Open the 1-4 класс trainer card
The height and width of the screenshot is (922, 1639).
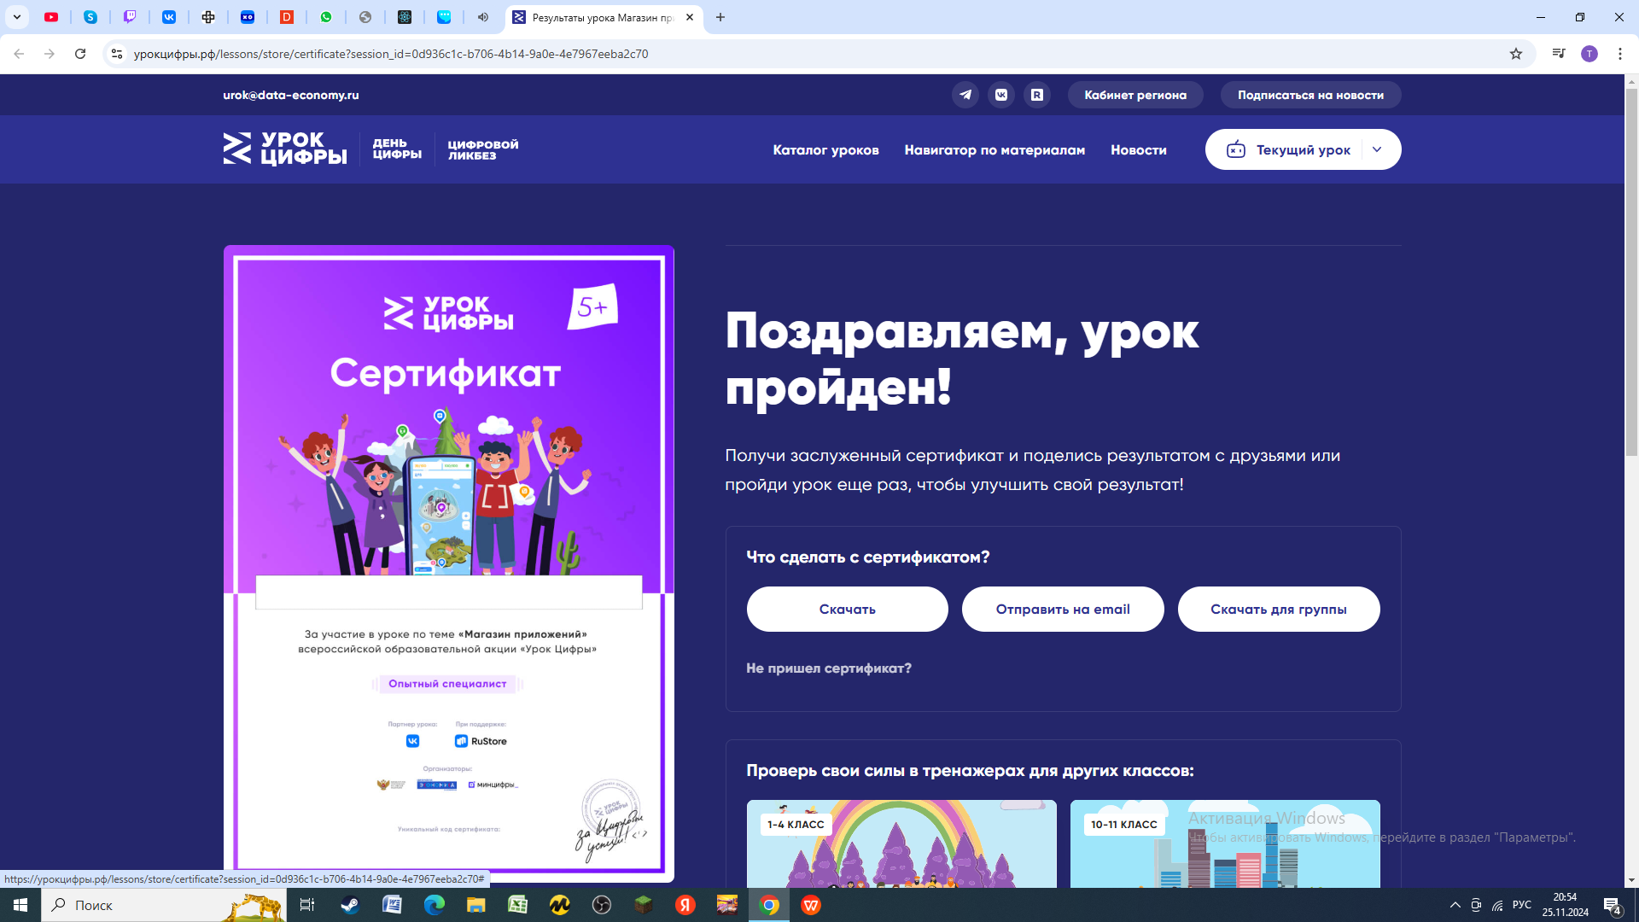click(901, 843)
